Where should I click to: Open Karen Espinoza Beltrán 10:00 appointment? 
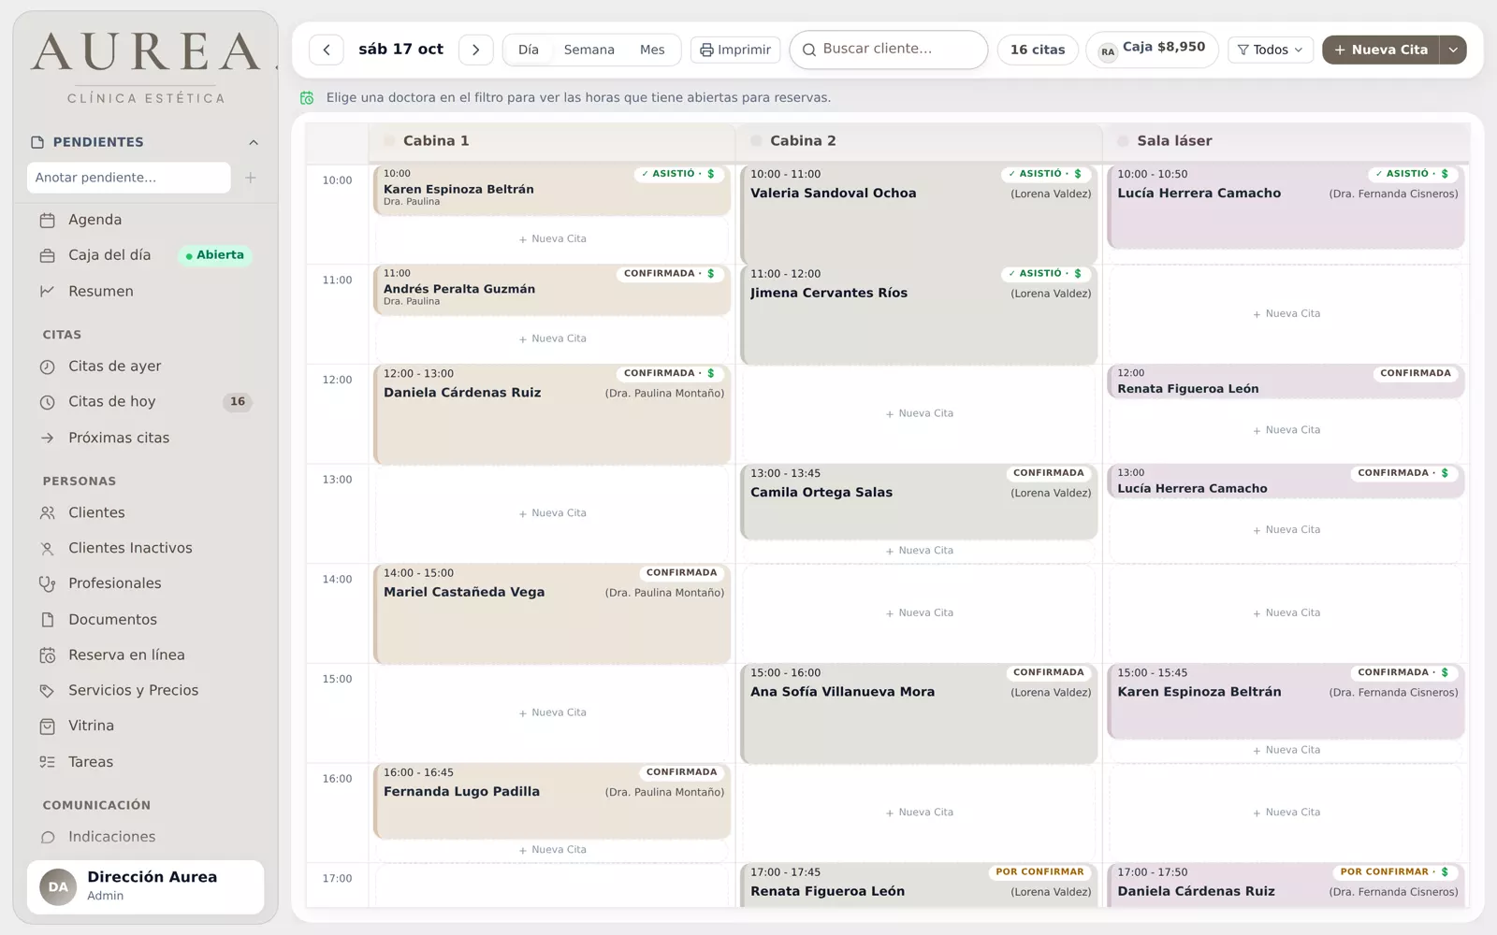pos(552,190)
